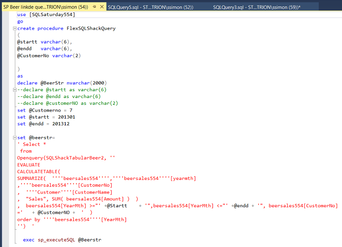Image resolution: width=342 pixels, height=247 pixels.
Task: Collapse the commented declare block
Action: pos(14,90)
